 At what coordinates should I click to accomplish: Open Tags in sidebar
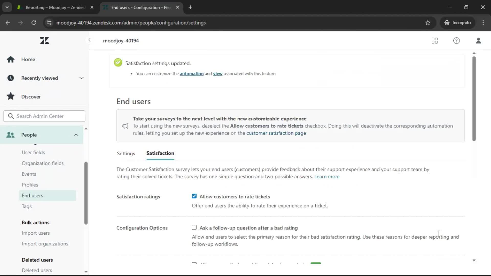27,206
